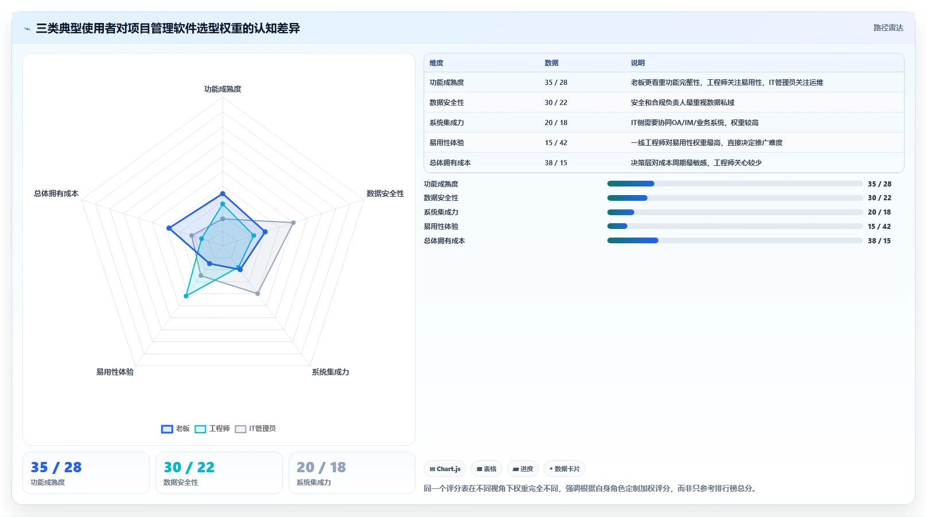The width and height of the screenshot is (927, 517).
Task: Click the 易用性体验 progress bar
Action: (735, 226)
